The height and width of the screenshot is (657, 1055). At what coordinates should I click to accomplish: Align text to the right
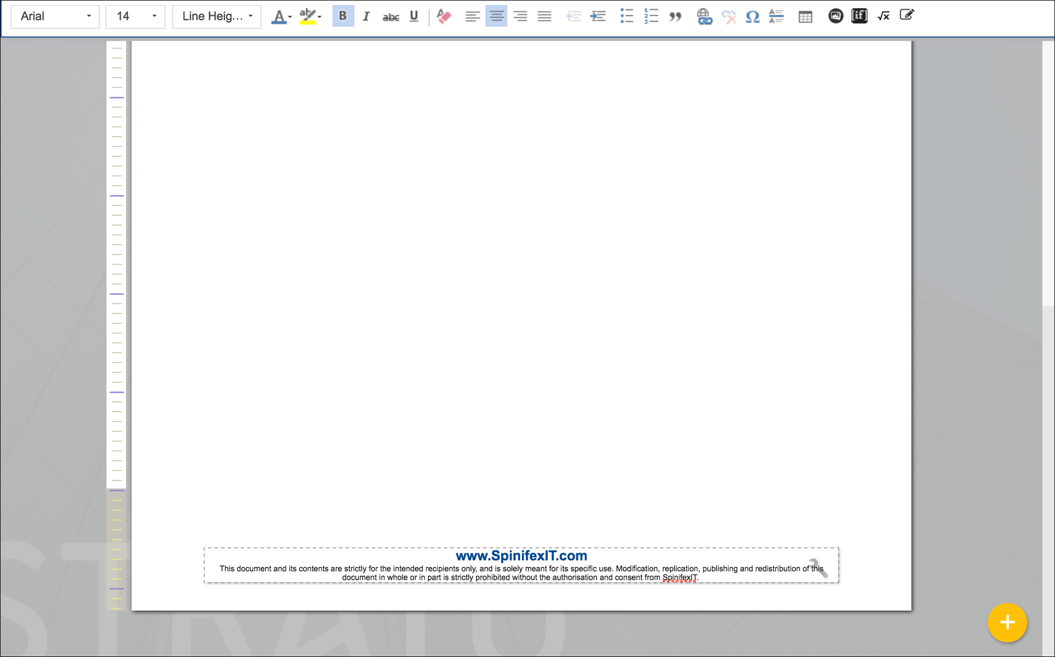520,16
